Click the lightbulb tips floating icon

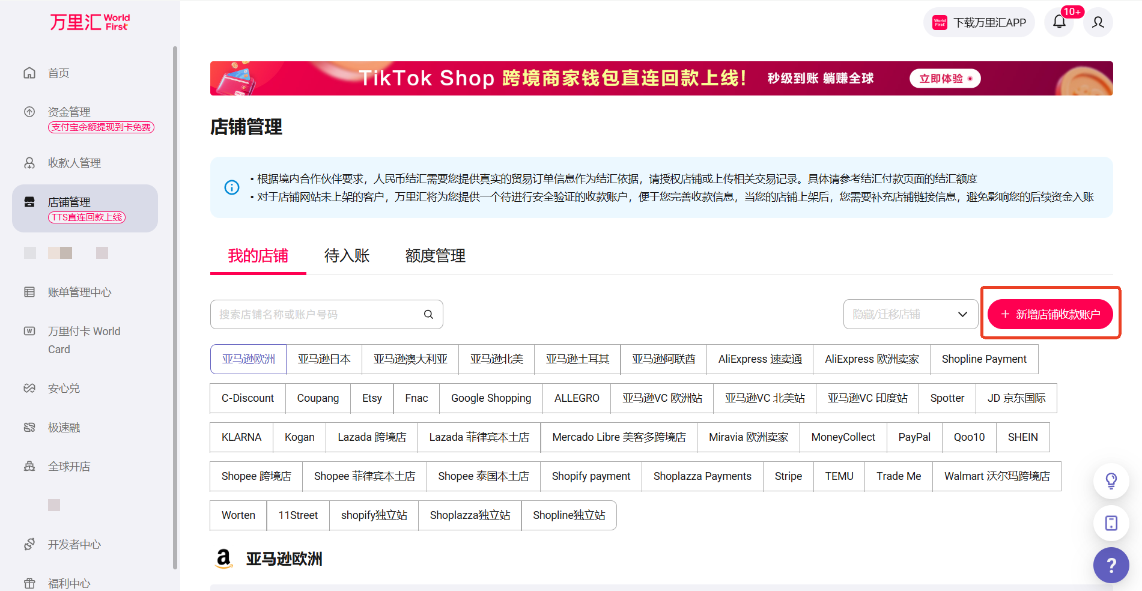1111,481
